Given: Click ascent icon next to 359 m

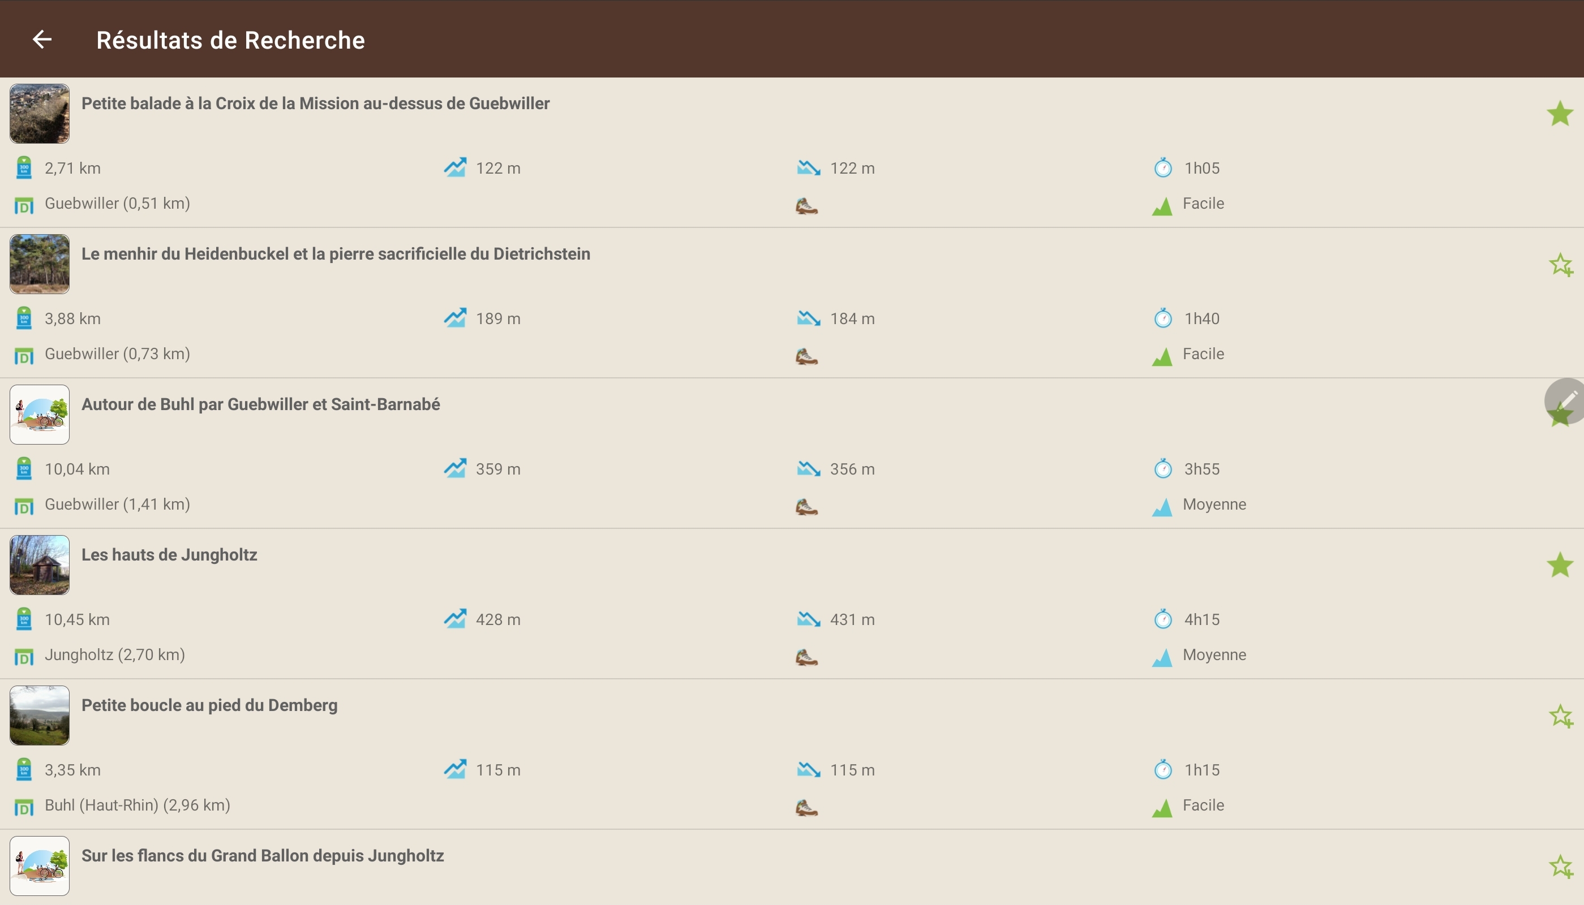Looking at the screenshot, I should (x=454, y=468).
